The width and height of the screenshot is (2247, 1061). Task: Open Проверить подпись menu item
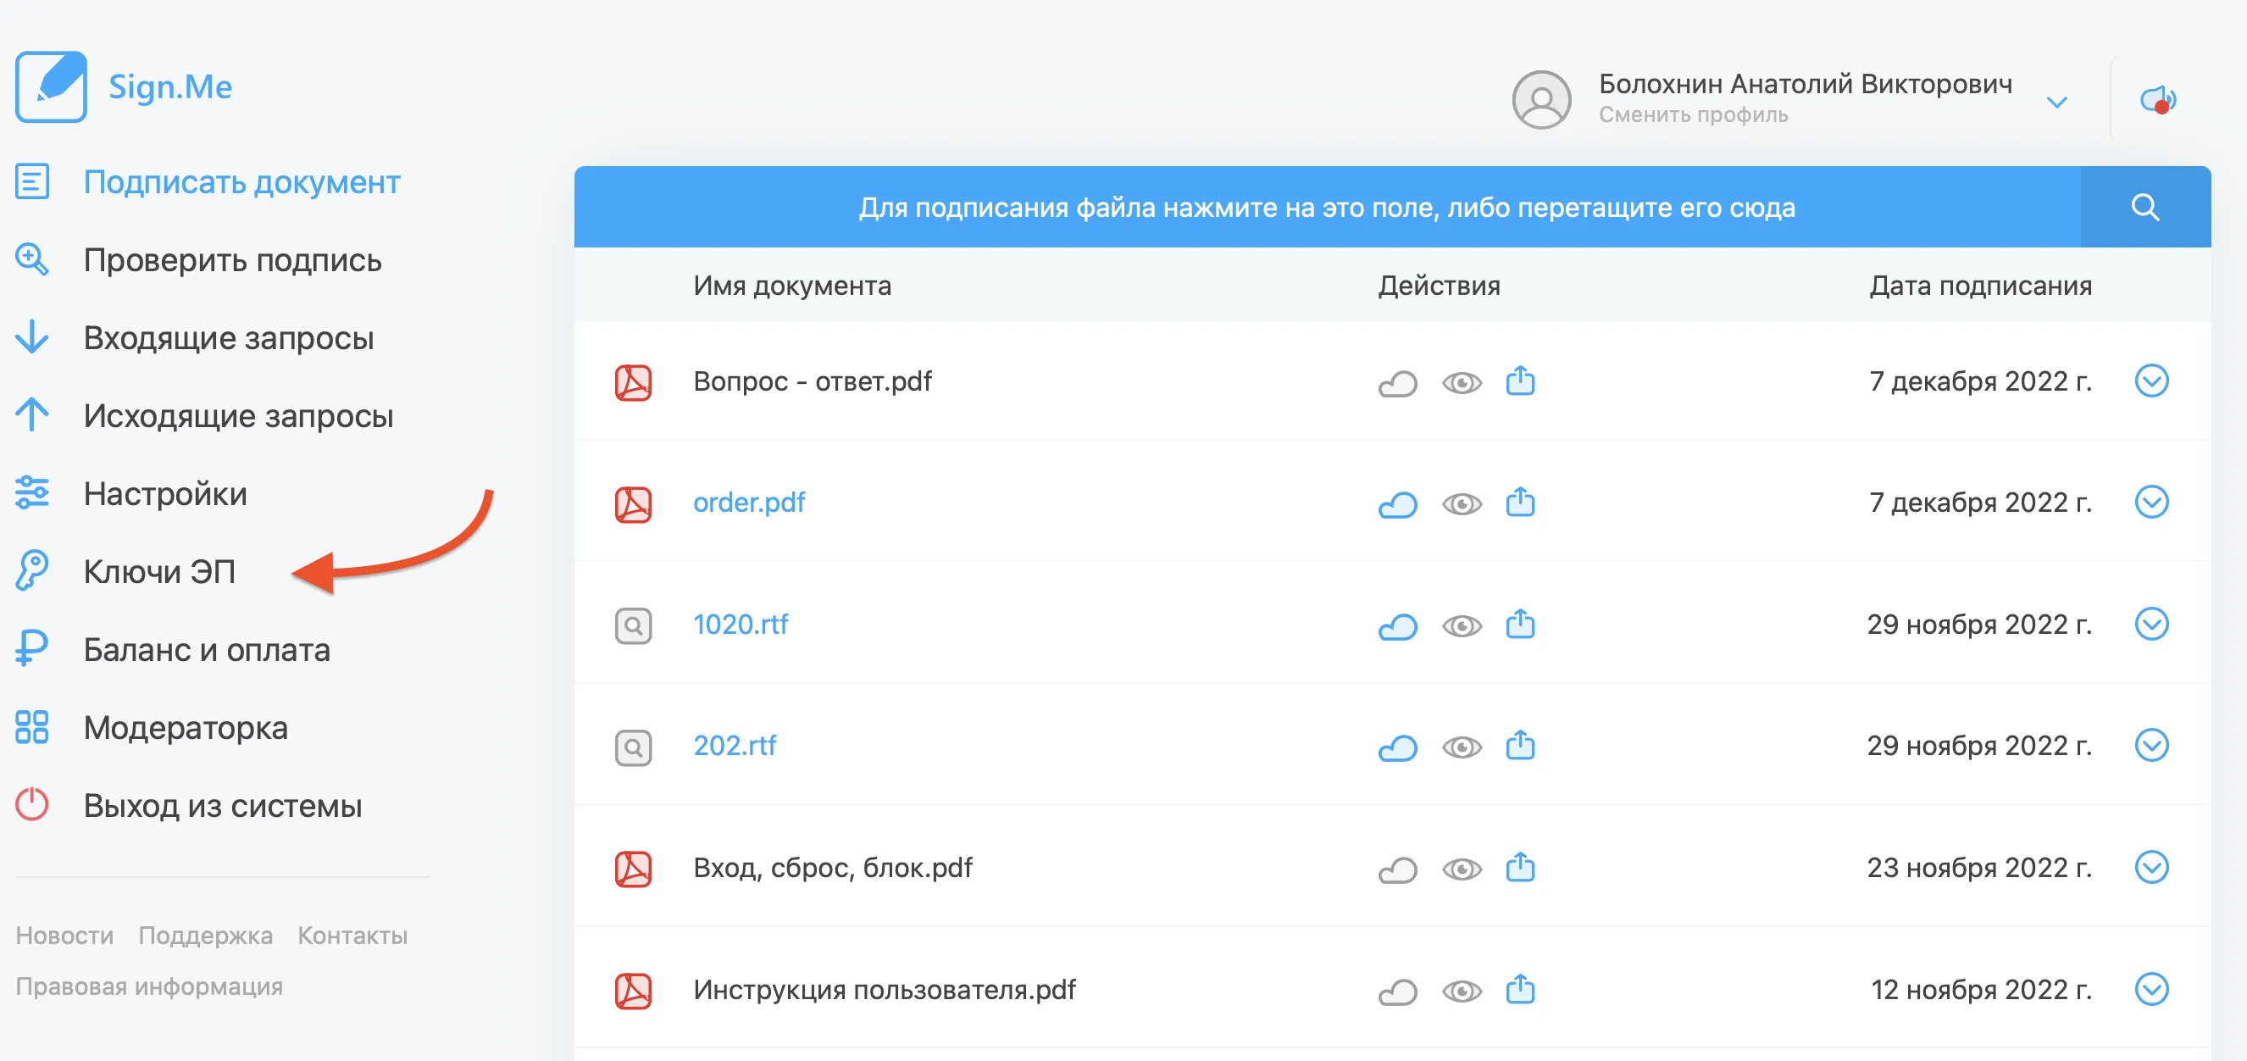point(233,260)
